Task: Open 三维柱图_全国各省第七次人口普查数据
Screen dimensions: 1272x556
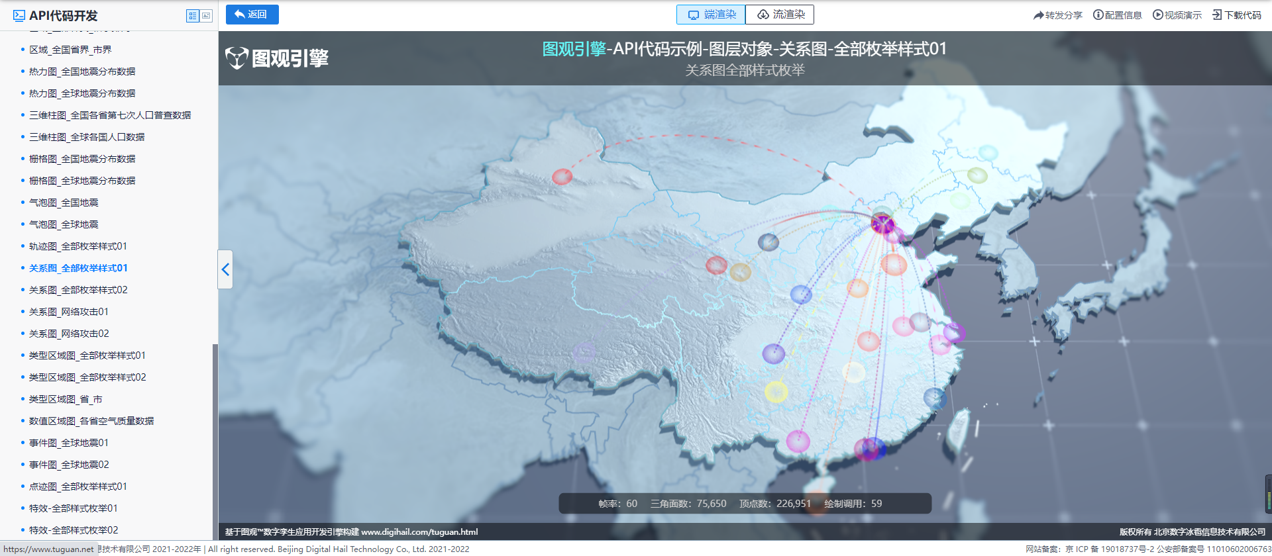Action: point(110,115)
